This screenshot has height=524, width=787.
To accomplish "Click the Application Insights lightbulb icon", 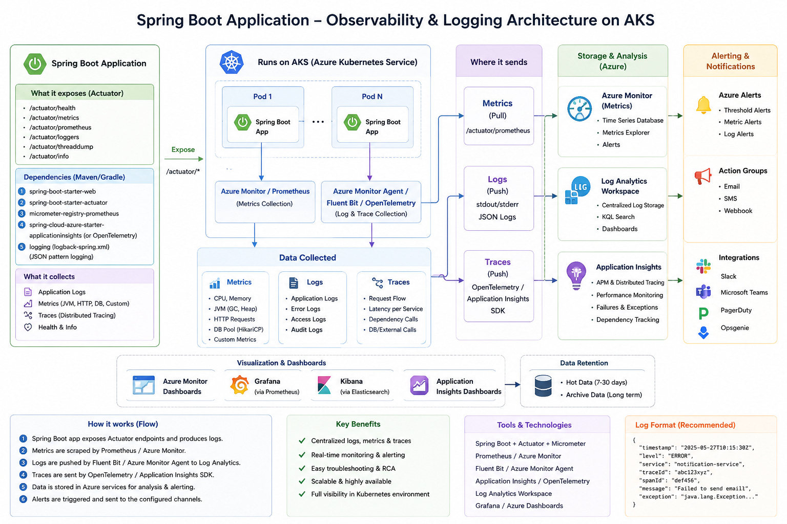I will [576, 275].
